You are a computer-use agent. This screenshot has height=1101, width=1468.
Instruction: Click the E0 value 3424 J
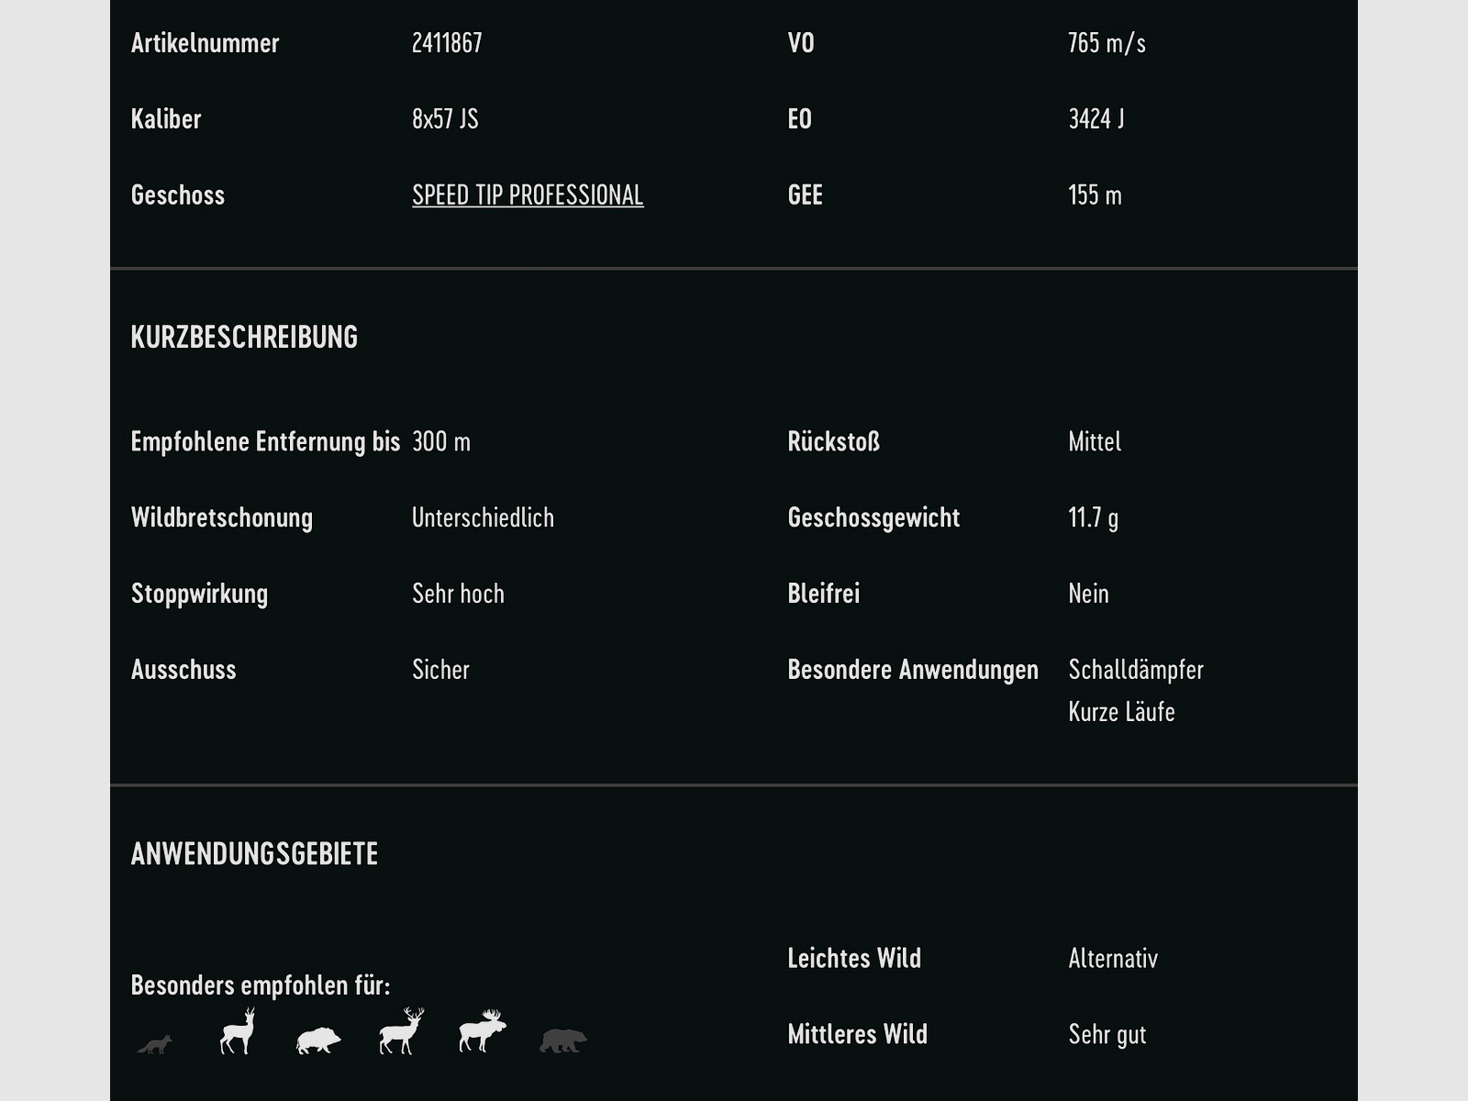(x=1095, y=119)
